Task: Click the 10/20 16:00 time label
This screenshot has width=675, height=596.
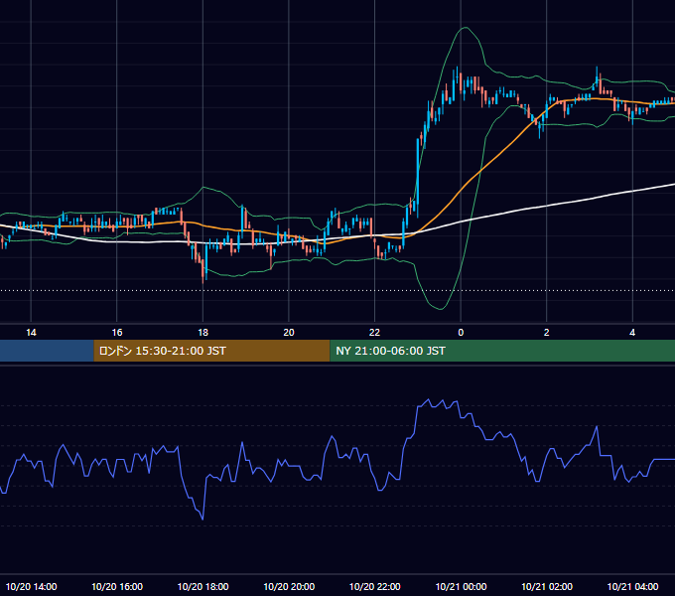Action: tap(117, 586)
